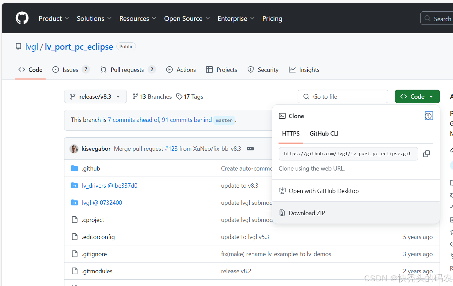Open the Projects tab

click(x=221, y=69)
